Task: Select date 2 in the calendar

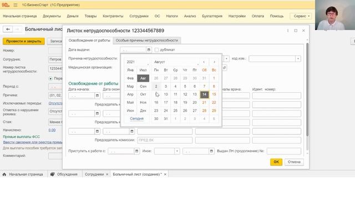Action: coord(156,87)
